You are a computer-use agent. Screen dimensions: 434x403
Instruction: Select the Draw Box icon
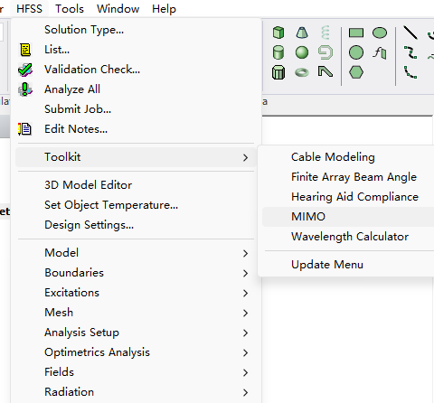278,33
